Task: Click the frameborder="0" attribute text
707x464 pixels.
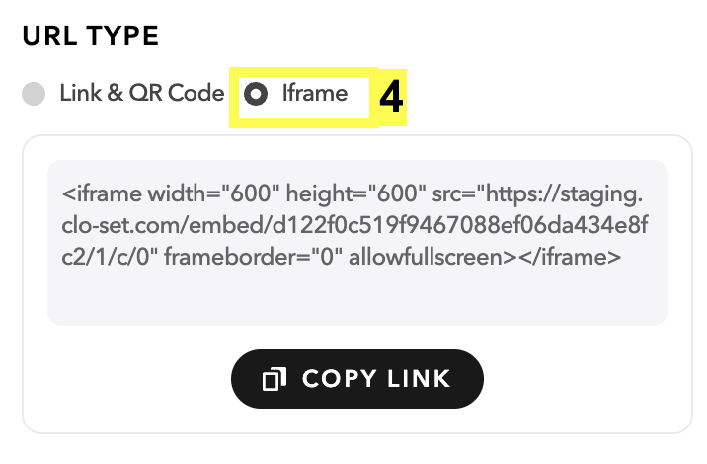Action: [x=254, y=257]
